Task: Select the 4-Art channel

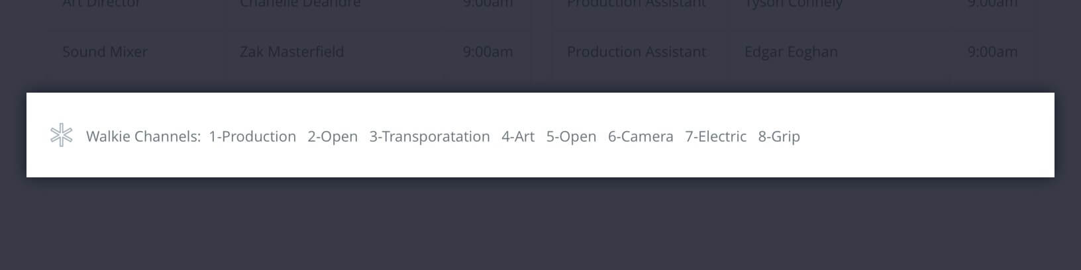Action: pyautogui.click(x=518, y=136)
